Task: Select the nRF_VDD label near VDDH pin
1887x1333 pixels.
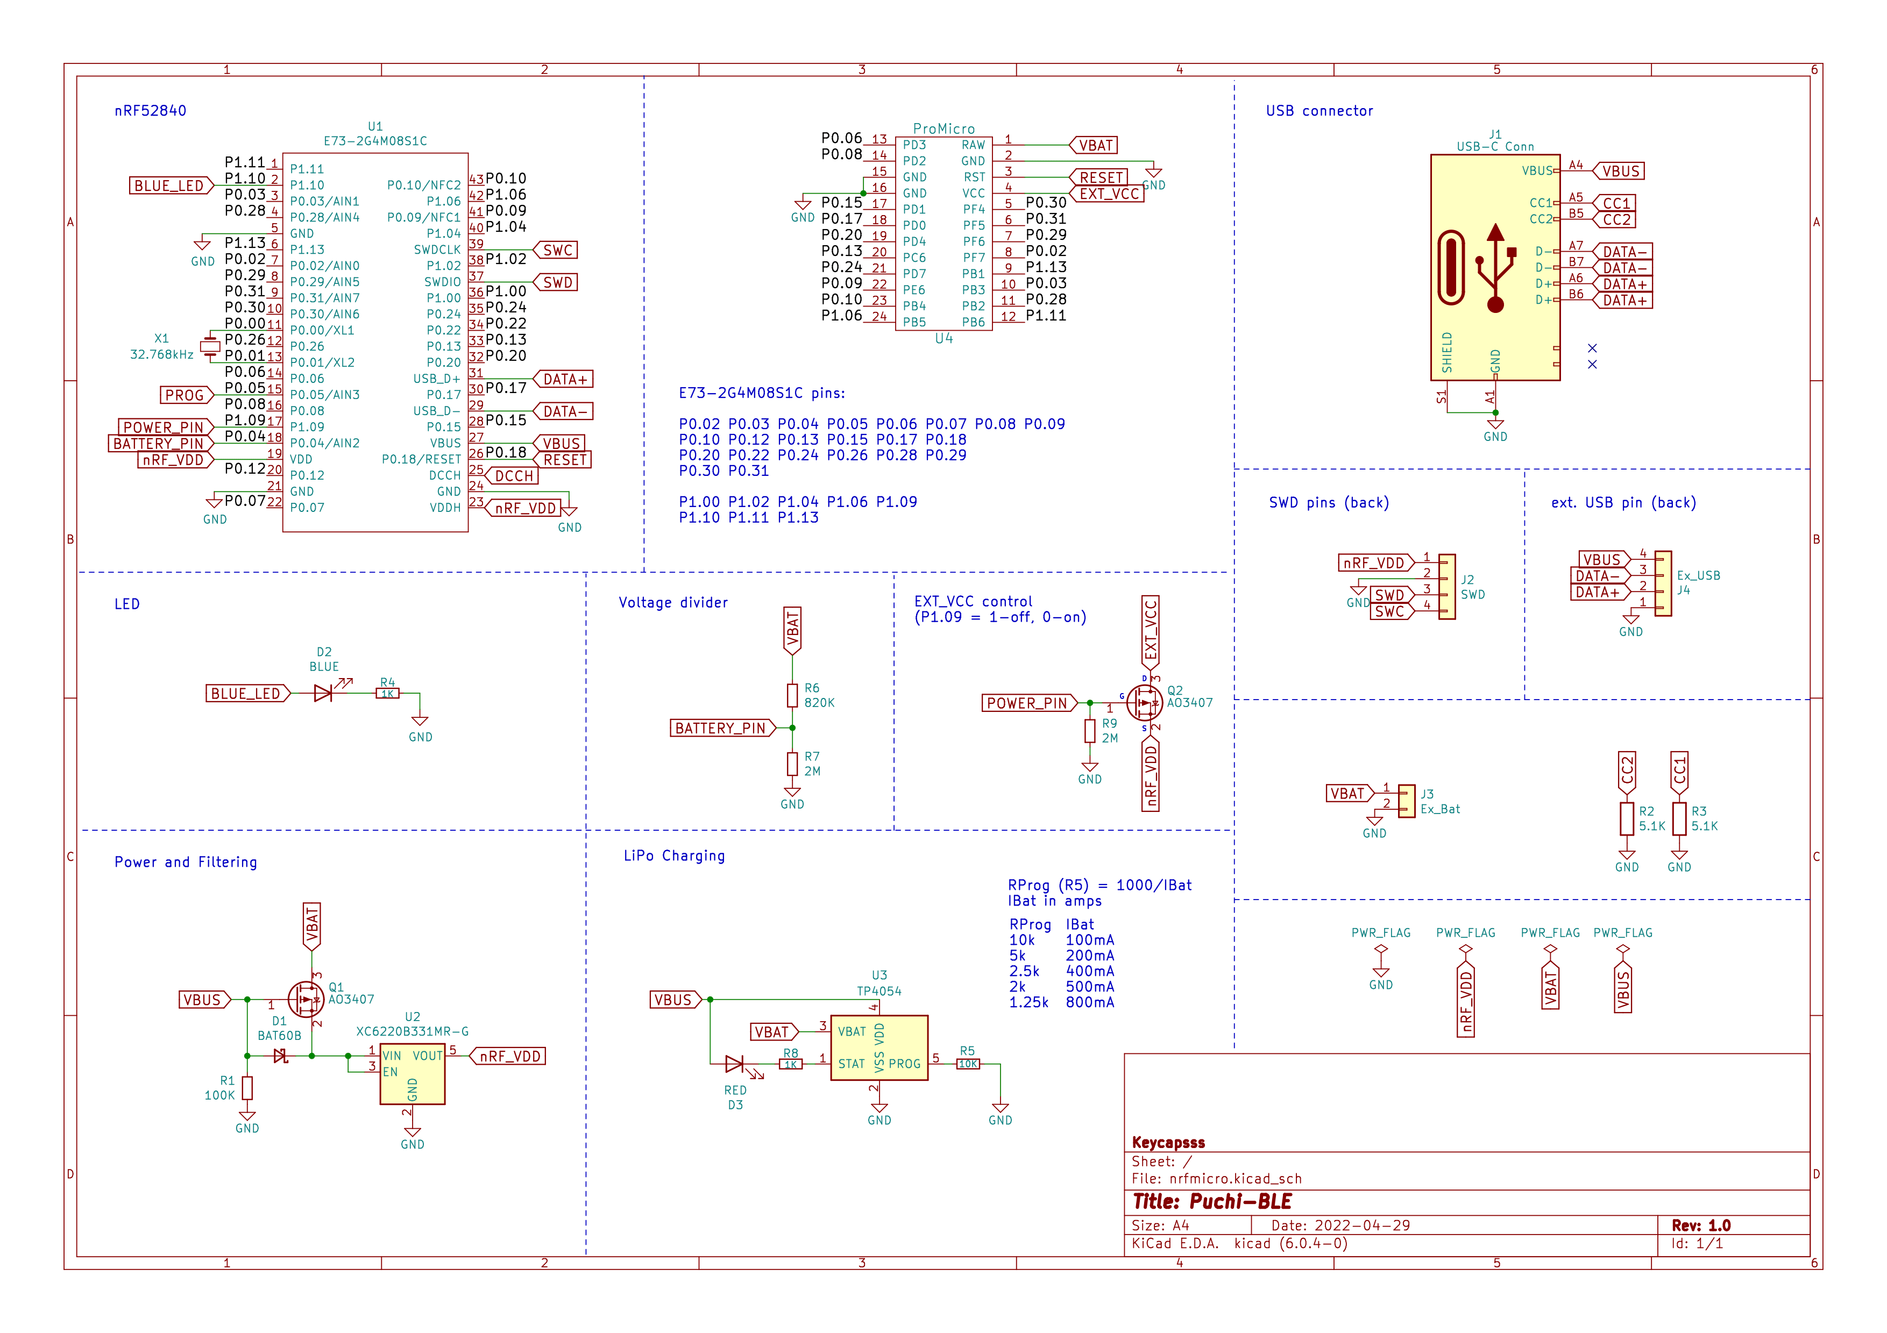Action: [x=523, y=507]
